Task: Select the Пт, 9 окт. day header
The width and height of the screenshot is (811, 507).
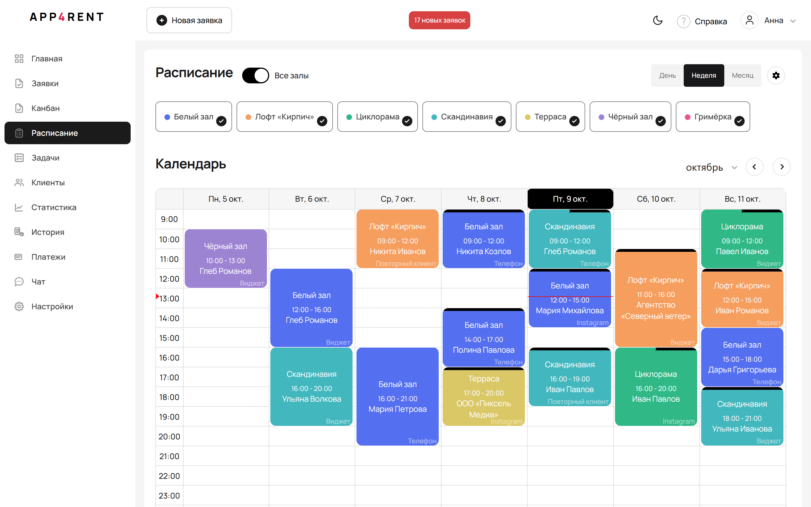Action: click(x=570, y=199)
